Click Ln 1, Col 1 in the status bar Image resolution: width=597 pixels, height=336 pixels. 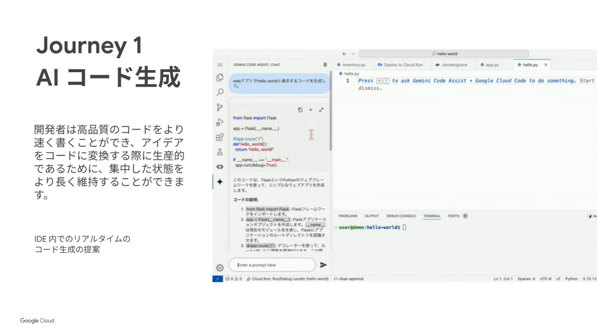[503, 279]
